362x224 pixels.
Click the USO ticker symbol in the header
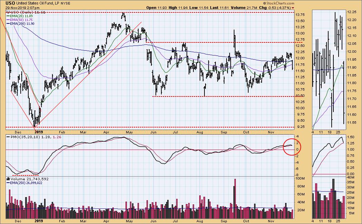click(x=10, y=3)
